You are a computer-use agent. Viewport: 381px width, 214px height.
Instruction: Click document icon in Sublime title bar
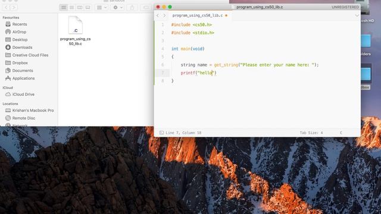point(233,7)
